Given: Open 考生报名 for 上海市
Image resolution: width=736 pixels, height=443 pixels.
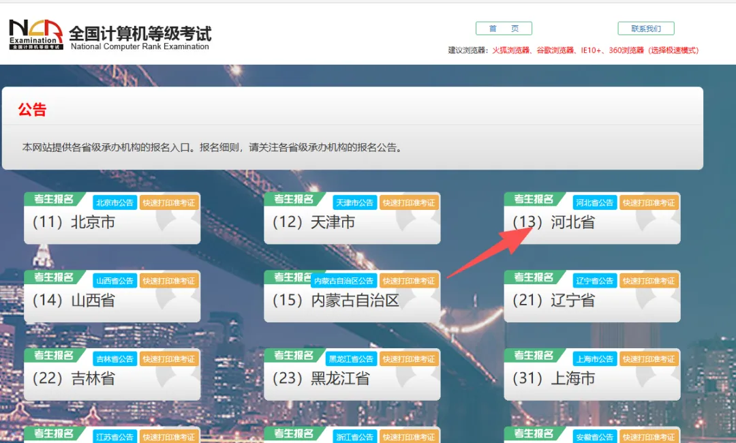Looking at the screenshot, I should click(x=534, y=356).
